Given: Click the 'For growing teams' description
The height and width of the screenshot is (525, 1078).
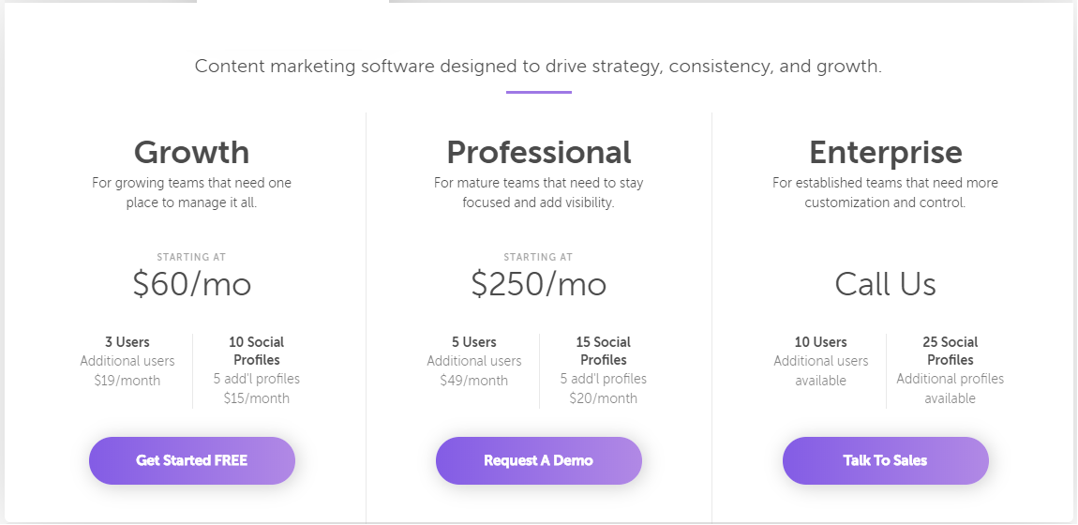Looking at the screenshot, I should click(191, 192).
